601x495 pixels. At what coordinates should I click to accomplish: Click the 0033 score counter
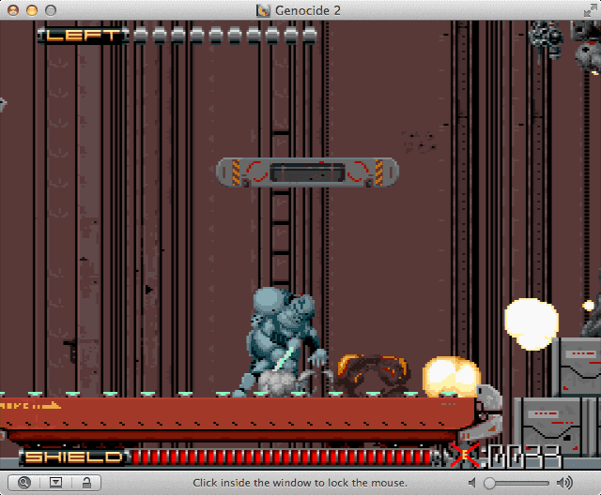click(524, 456)
